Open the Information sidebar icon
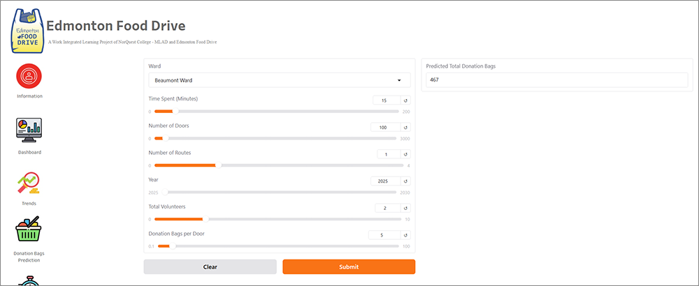 (x=29, y=75)
